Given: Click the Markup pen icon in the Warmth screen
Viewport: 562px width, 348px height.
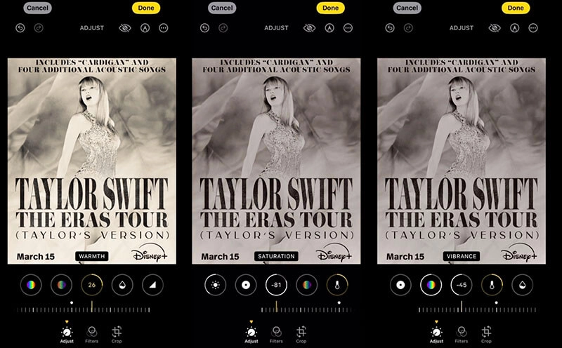Looking at the screenshot, I should point(144,28).
